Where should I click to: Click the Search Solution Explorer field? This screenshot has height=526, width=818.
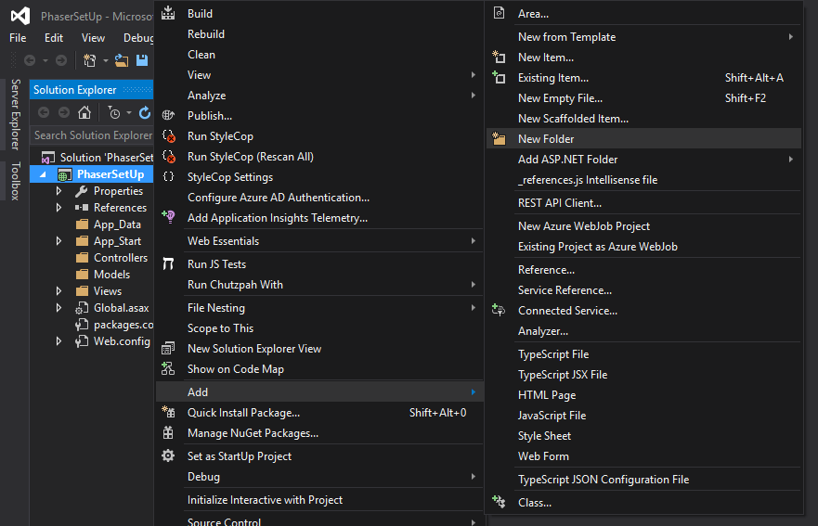(x=92, y=135)
